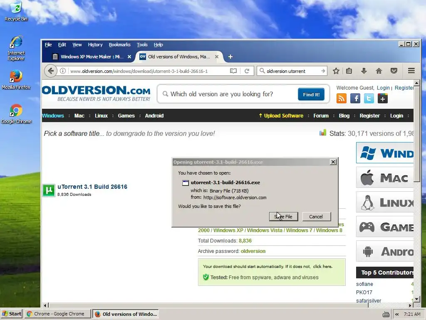This screenshot has width=426, height=320.
Task: Open the Recycle Bin desktop icon
Action: [16, 11]
